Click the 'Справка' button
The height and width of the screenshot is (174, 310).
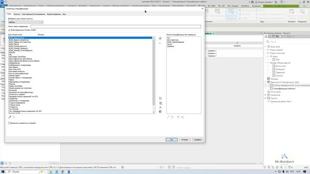[198, 140]
